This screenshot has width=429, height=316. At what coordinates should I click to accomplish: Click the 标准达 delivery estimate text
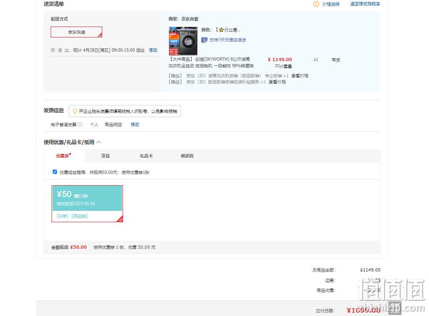pos(98,50)
